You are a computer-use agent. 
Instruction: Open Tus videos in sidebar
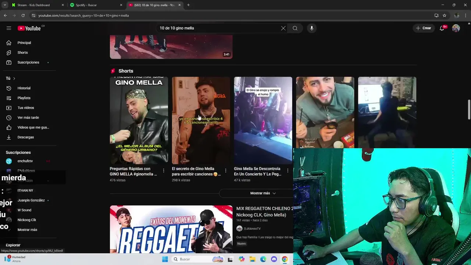click(x=26, y=108)
